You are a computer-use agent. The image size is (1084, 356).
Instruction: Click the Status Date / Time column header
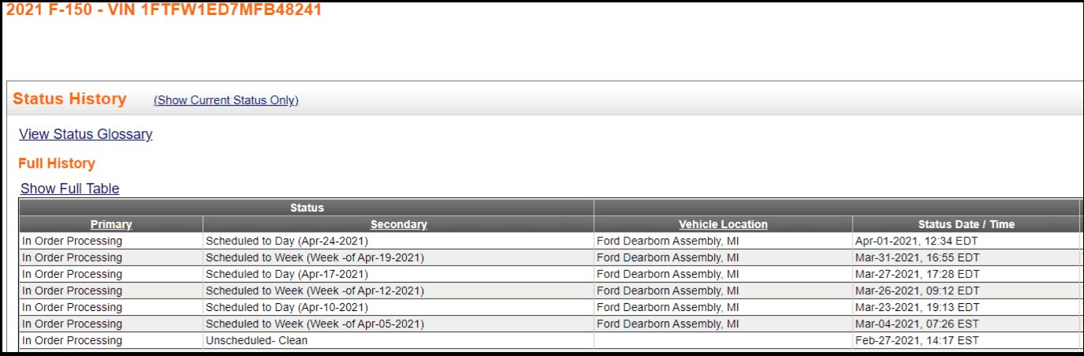[966, 224]
